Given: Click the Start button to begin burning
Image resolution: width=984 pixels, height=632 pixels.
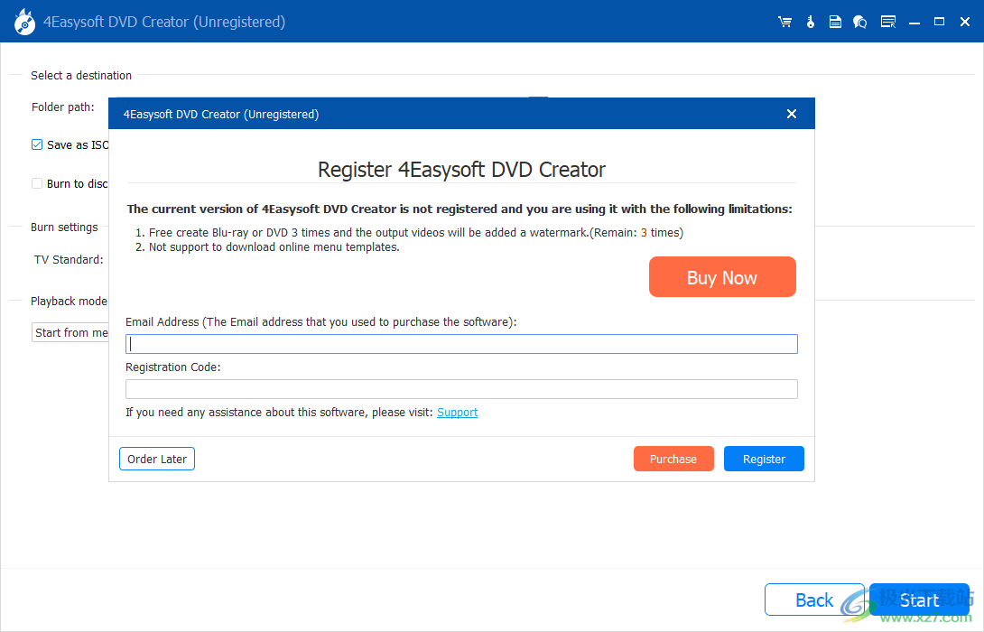Looking at the screenshot, I should (x=919, y=599).
